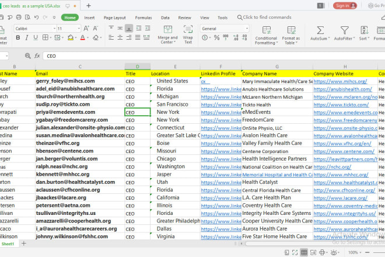Click the distributed alignment icon
The width and height of the screenshot is (385, 257).
point(146,37)
